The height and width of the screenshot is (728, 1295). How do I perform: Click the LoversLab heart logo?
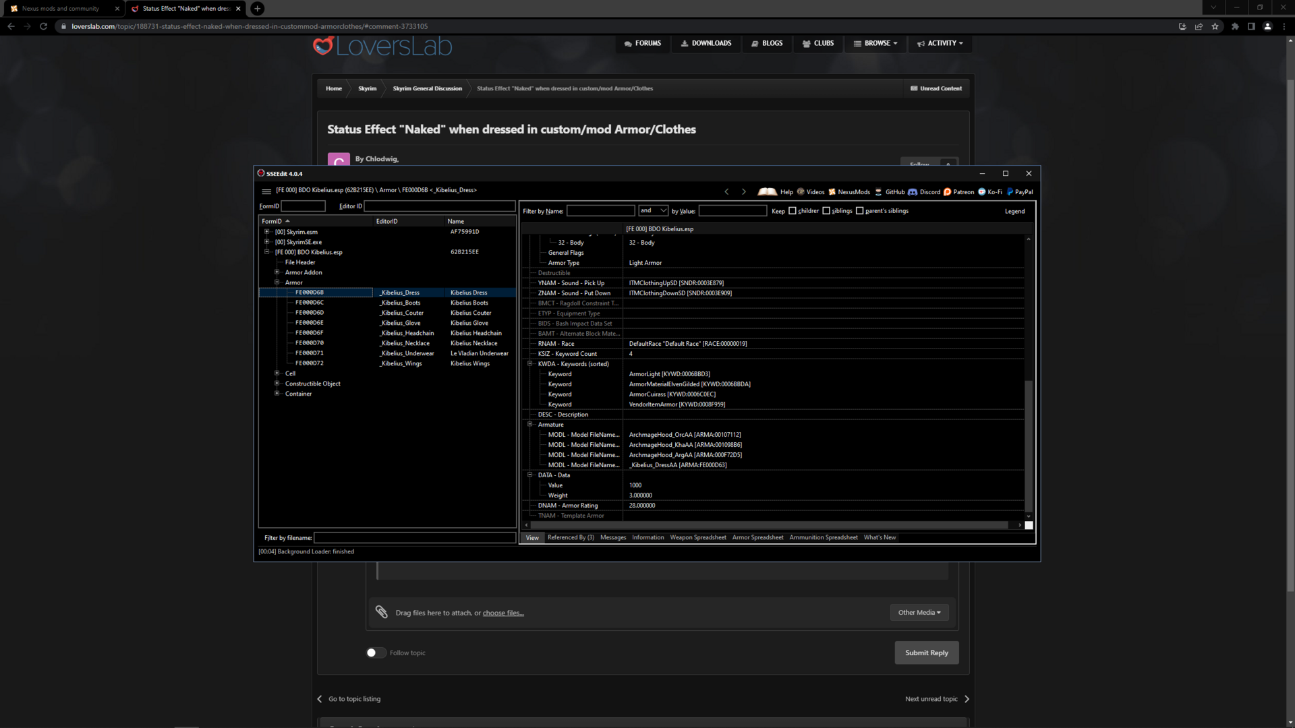pyautogui.click(x=323, y=46)
